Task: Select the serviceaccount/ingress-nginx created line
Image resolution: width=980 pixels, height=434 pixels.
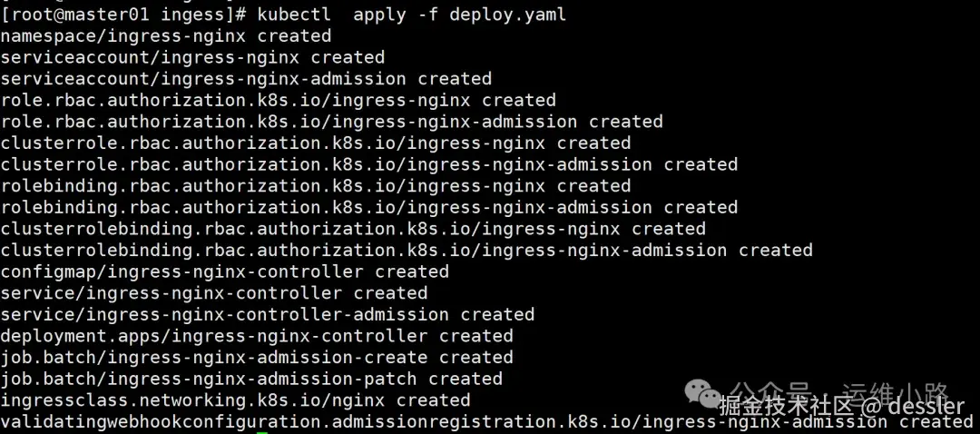Action: click(193, 57)
